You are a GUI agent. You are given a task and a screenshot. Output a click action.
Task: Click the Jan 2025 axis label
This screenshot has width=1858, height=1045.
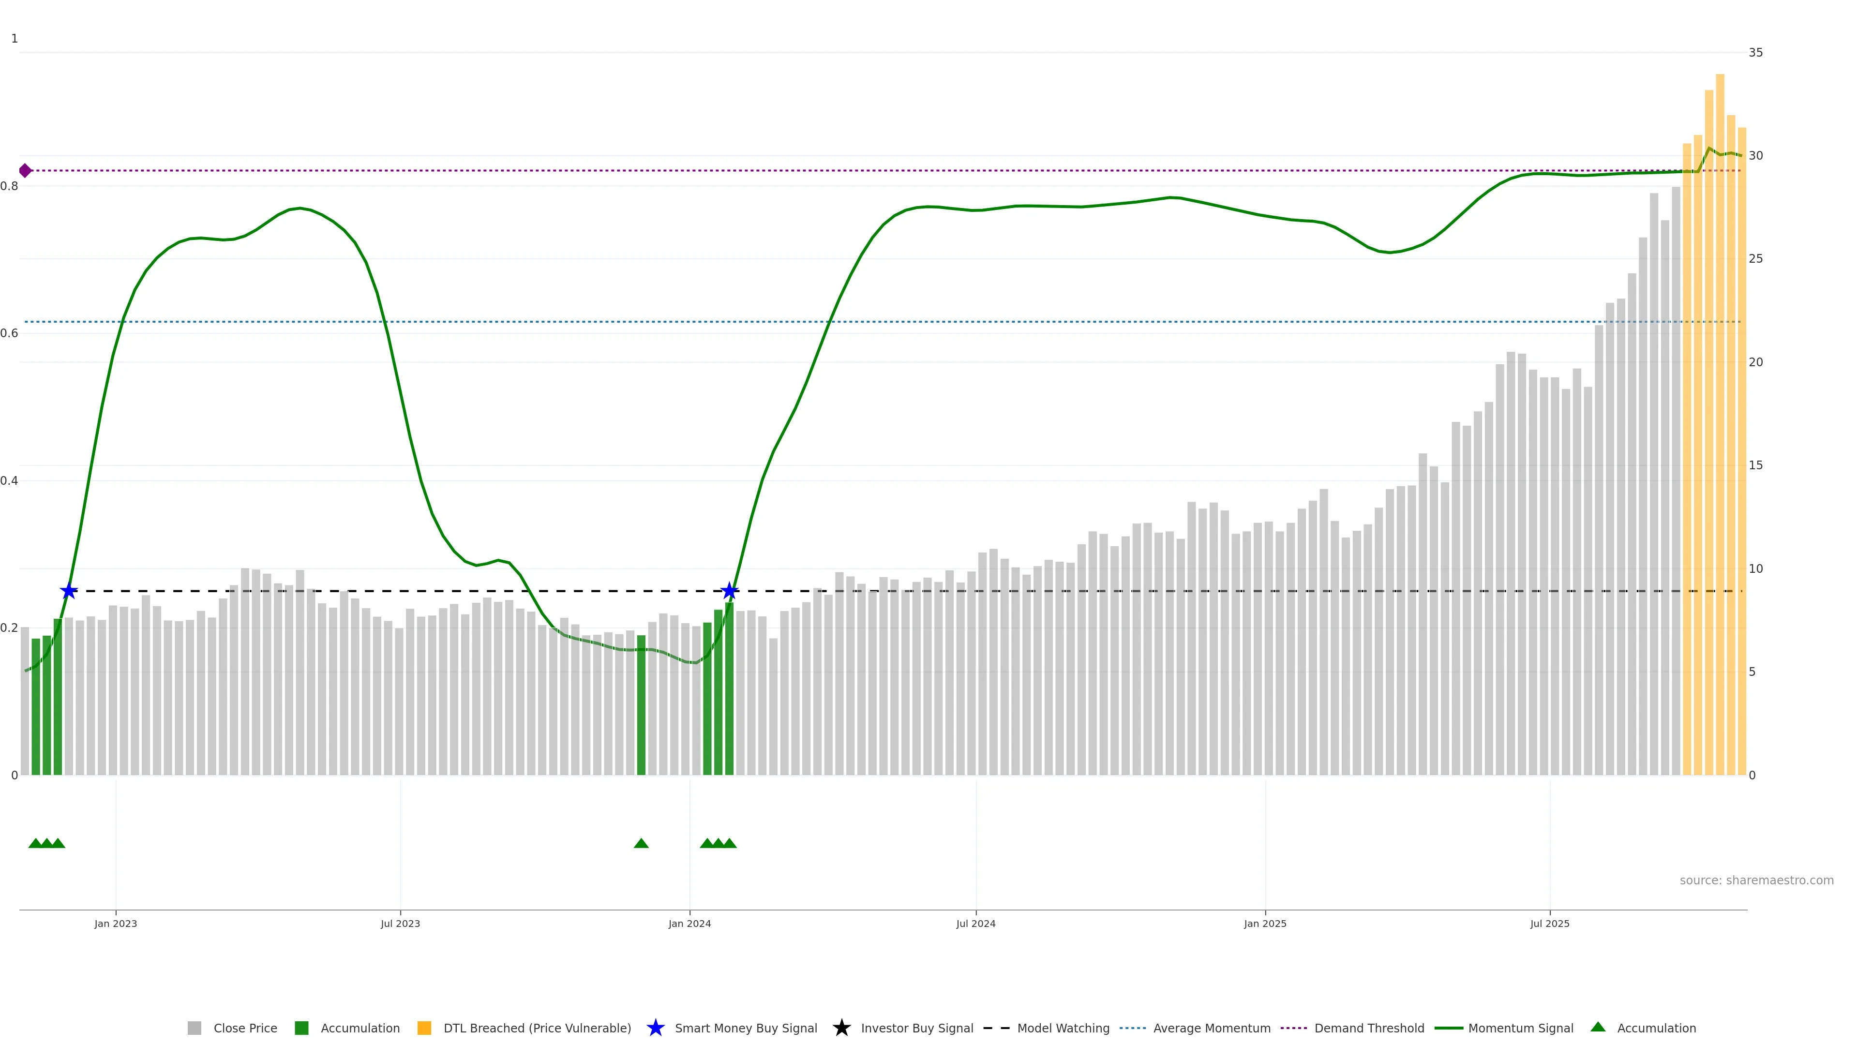[x=1264, y=923]
